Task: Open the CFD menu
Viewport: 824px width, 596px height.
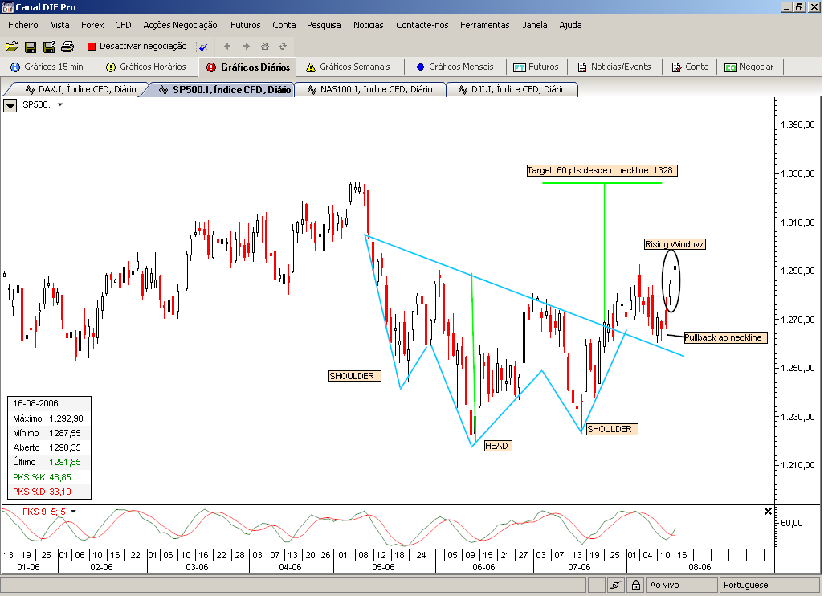Action: 123,25
